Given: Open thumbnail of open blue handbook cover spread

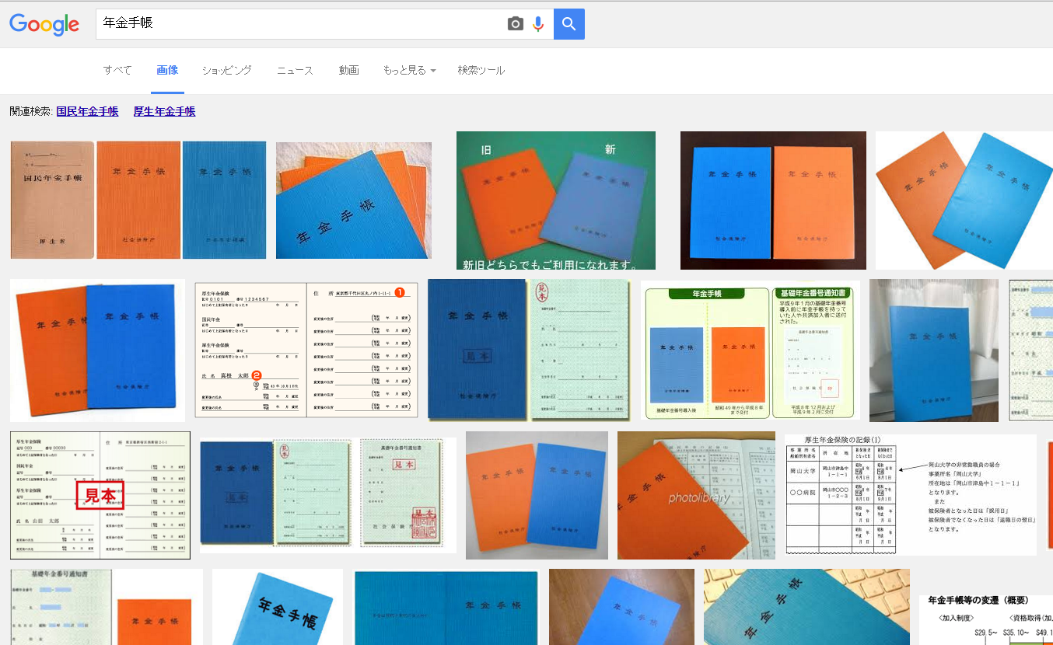Looking at the screenshot, I should [x=446, y=608].
